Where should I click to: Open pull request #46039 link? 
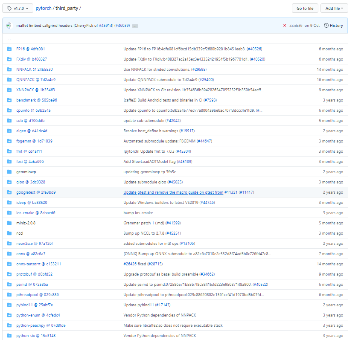[122, 26]
